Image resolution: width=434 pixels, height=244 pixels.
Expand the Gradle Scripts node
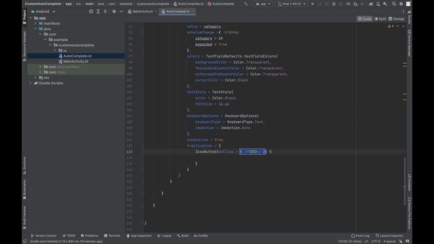pyautogui.click(x=31, y=83)
